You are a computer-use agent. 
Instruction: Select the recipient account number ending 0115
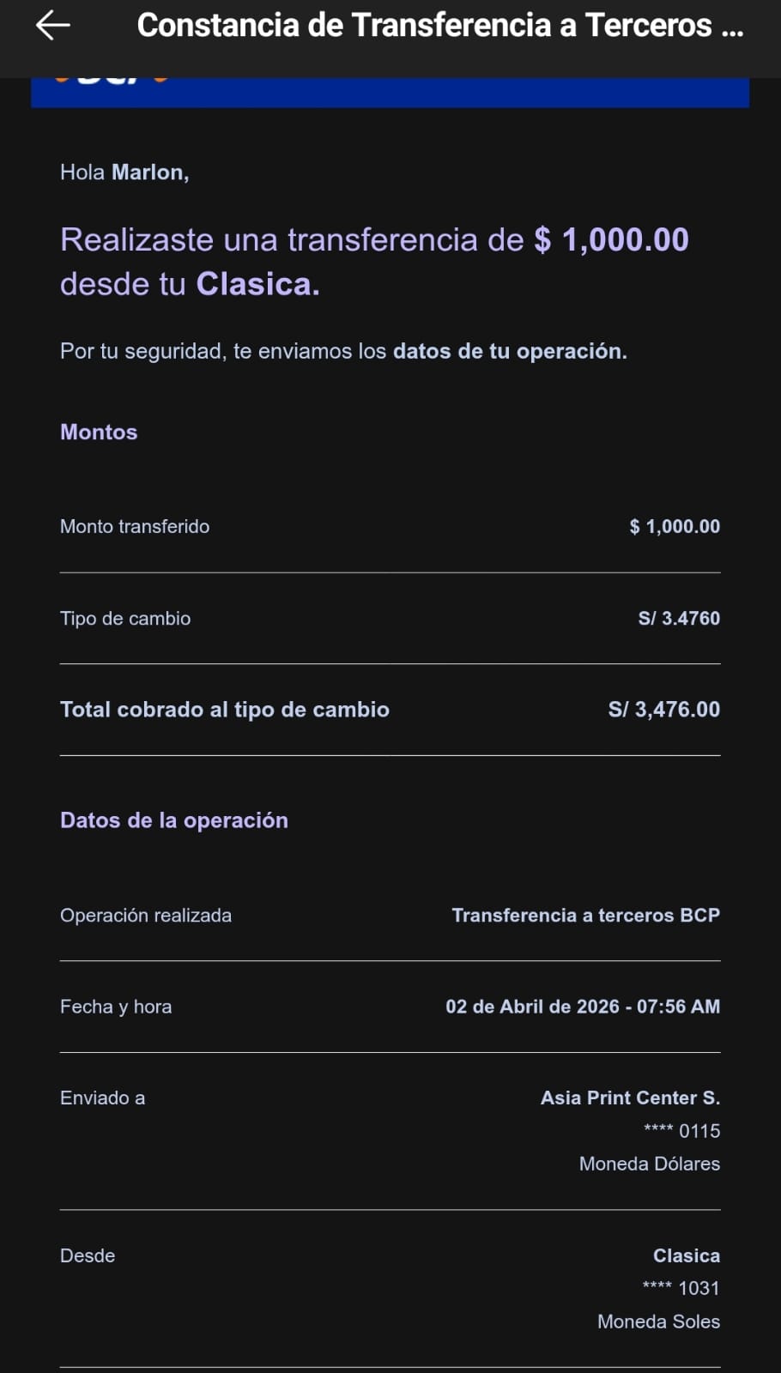(681, 1131)
